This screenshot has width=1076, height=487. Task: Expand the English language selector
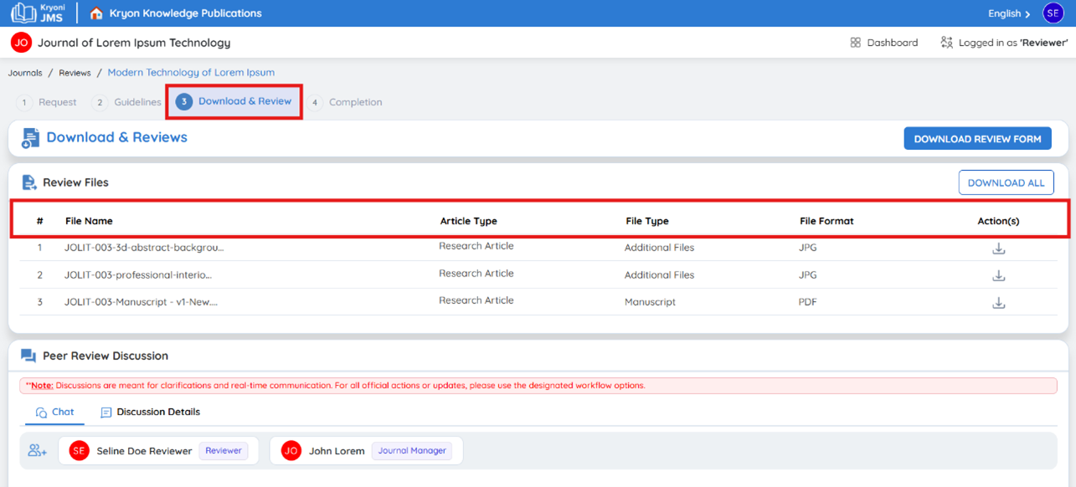pos(1009,13)
